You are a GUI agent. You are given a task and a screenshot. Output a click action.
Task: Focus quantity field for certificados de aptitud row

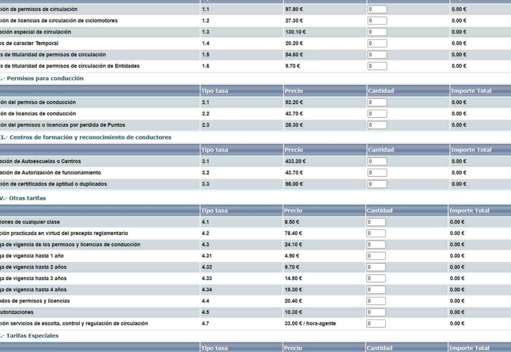coord(377,184)
